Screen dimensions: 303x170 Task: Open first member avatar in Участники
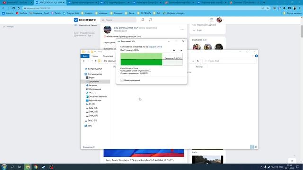[x=196, y=47]
